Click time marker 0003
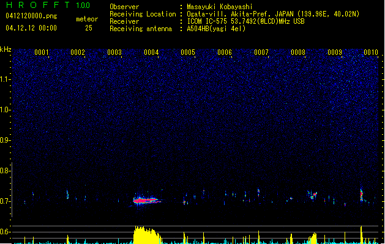This screenshot has width=385, height=244. (114, 52)
